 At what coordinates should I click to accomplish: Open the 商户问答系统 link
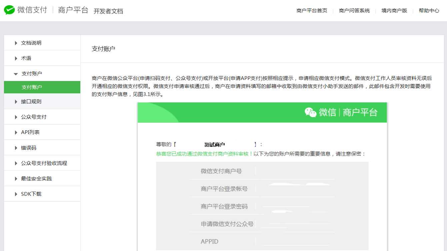point(354,11)
